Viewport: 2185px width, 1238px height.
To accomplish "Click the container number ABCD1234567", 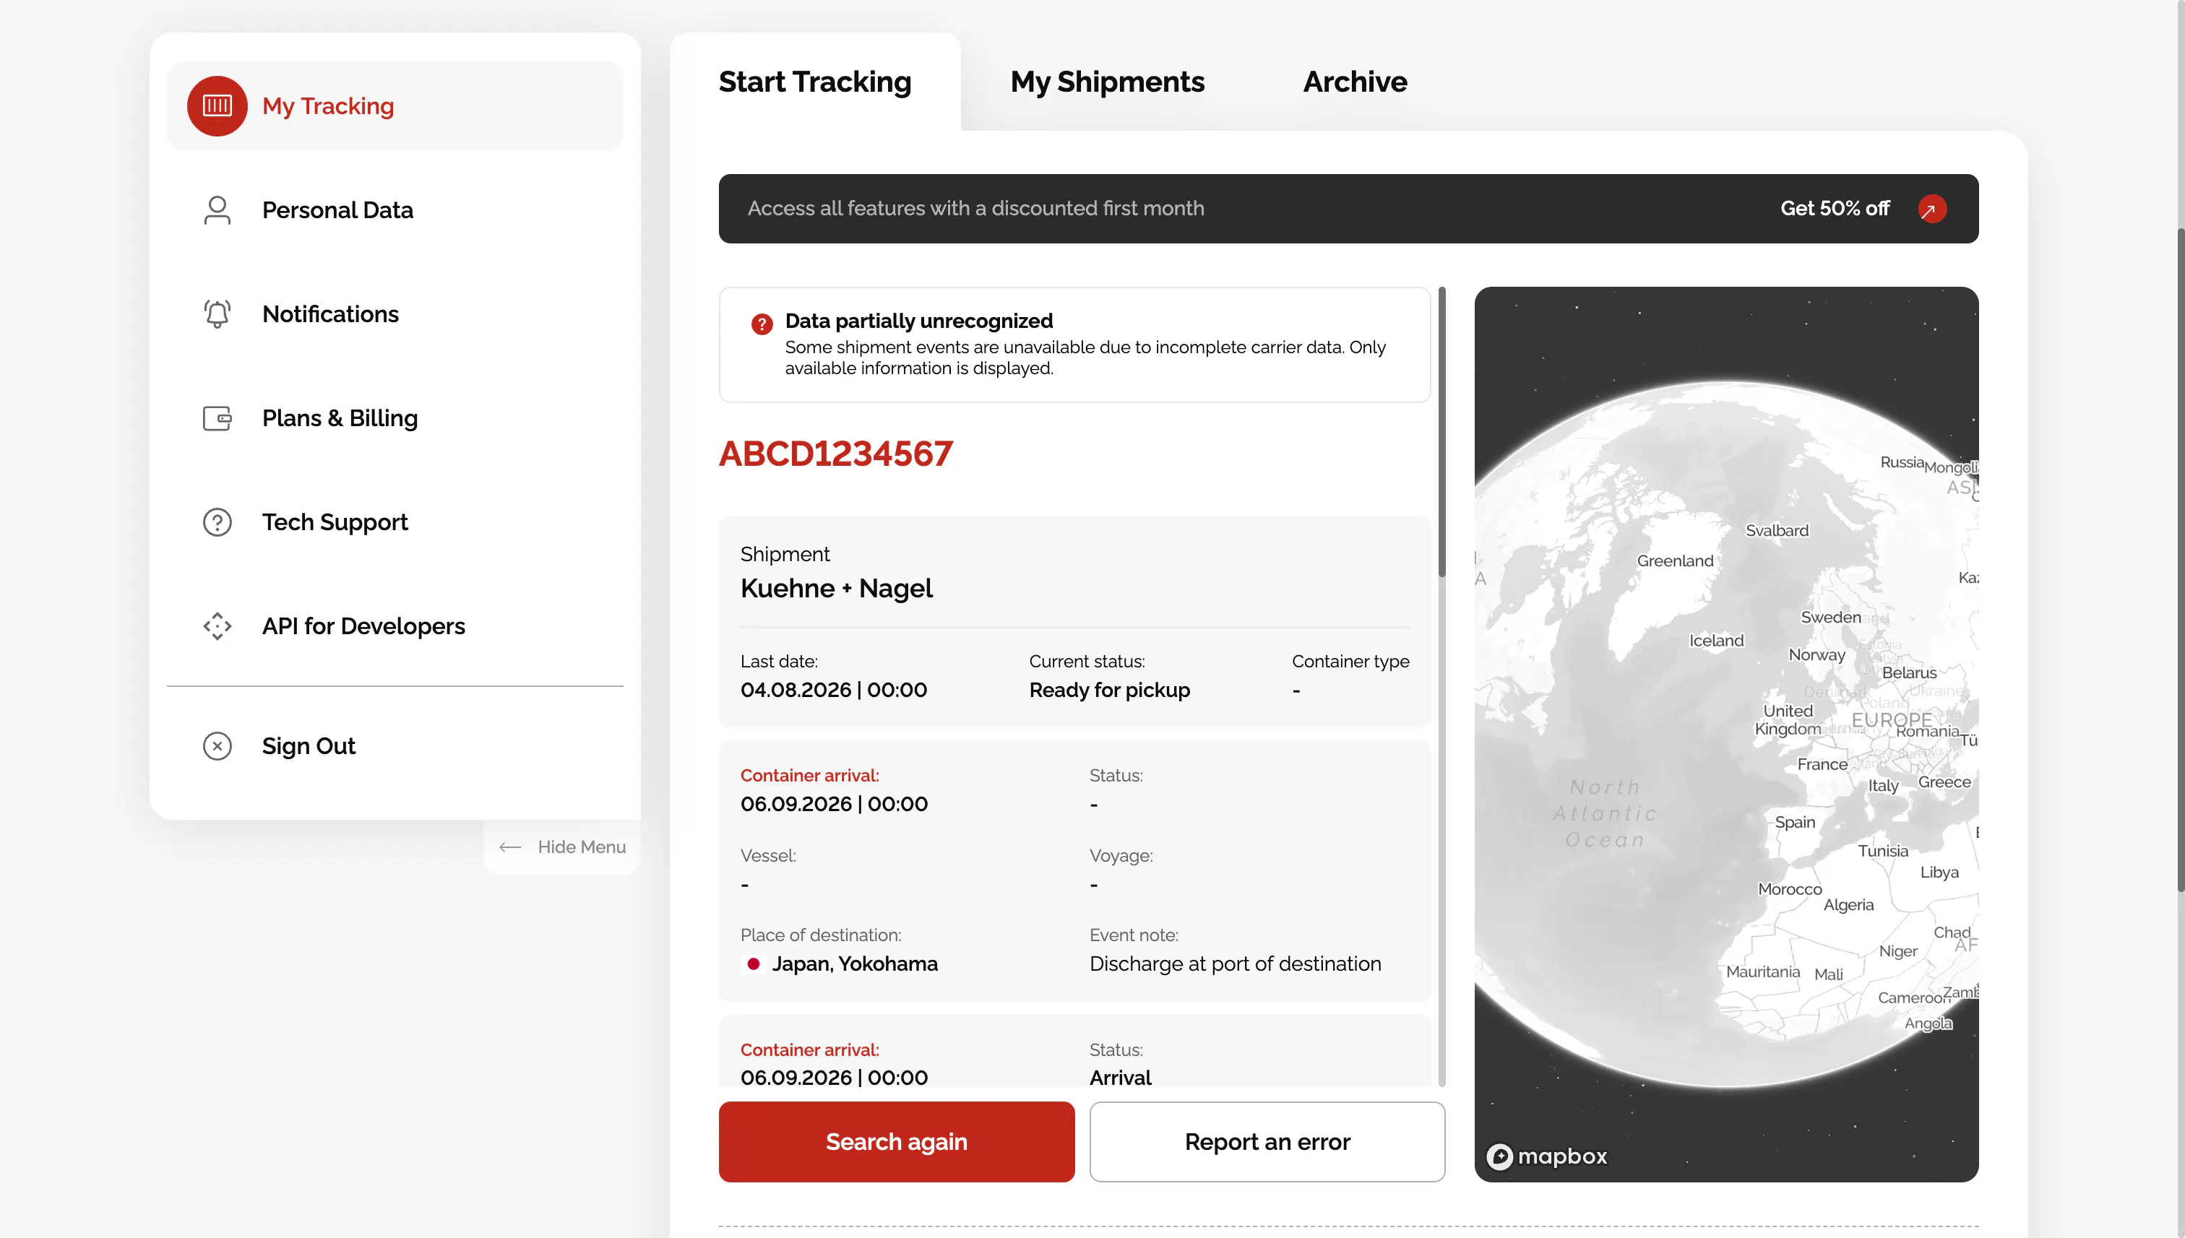I will pyautogui.click(x=835, y=453).
